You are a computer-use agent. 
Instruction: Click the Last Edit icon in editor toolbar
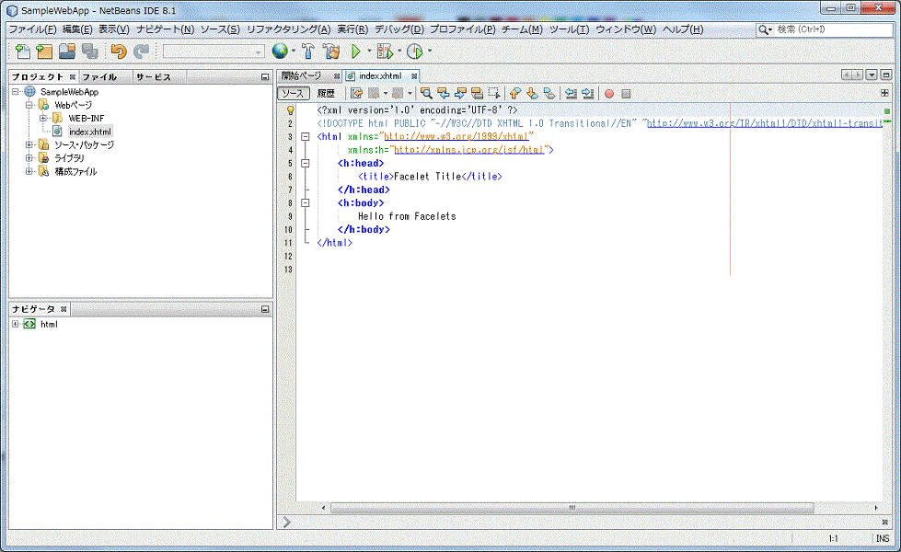pos(357,93)
